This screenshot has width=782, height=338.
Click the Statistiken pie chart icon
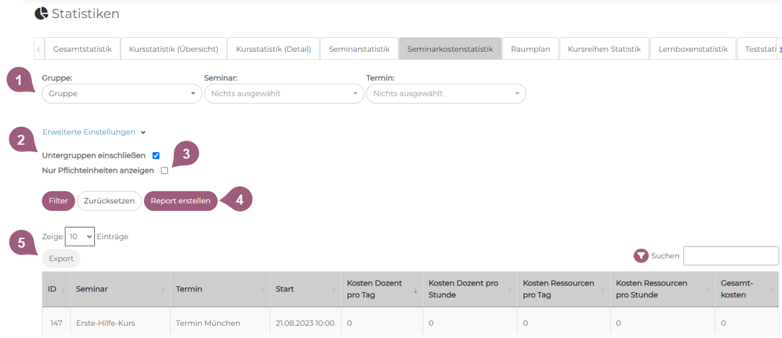tap(41, 13)
